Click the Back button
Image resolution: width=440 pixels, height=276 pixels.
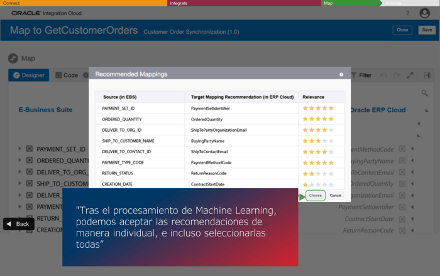[19, 224]
